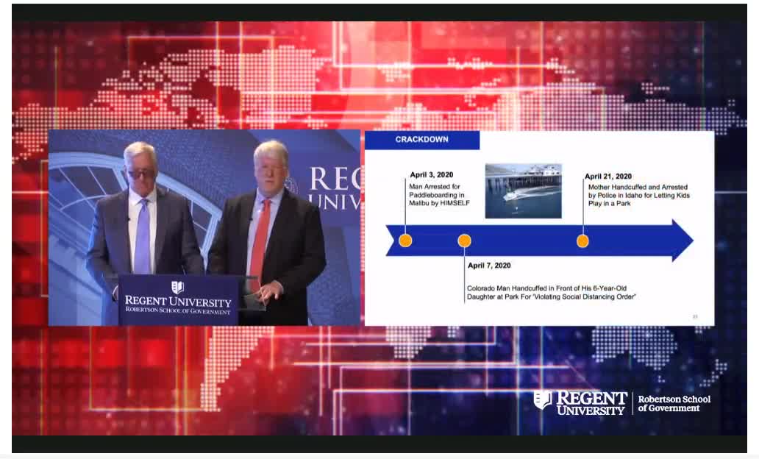Screen dimensions: 759x459
Task: Click the pier and boat photo on slide
Action: tap(523, 191)
